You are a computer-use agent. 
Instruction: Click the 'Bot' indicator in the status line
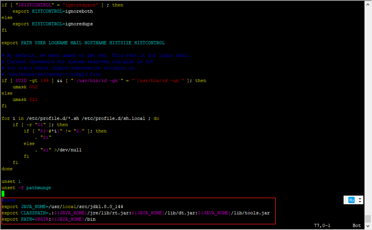coord(357,226)
